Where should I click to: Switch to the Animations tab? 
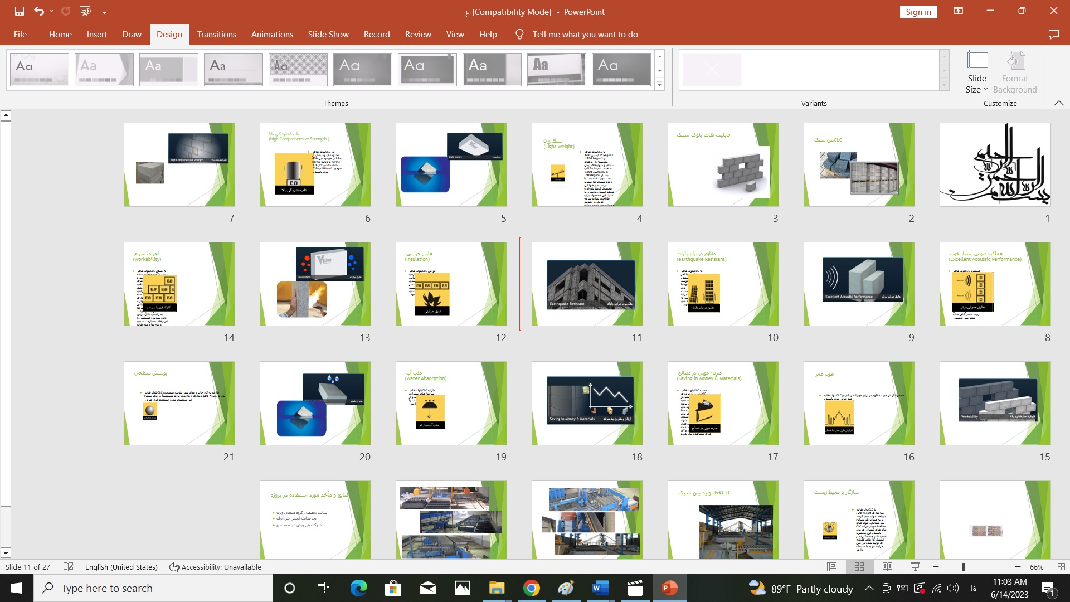click(272, 35)
